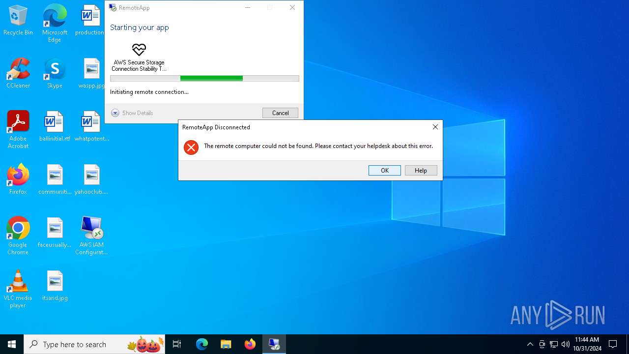Launch Edge from the taskbar
The image size is (629, 354).
pyautogui.click(x=202, y=344)
